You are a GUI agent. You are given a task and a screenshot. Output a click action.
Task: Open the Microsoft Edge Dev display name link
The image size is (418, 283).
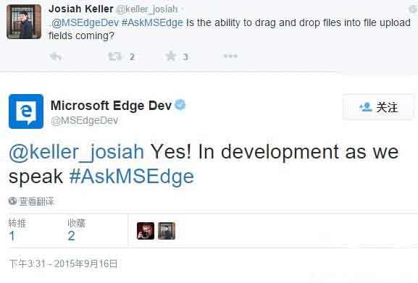coord(111,106)
